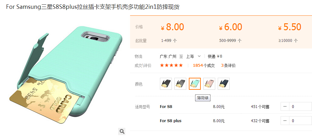Click the ¥8.00 price tier
This screenshot has width=312, height=136.
click(x=172, y=27)
